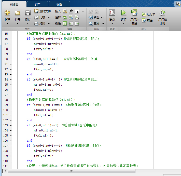Set breakpoint dash on line 110
The height and width of the screenshot is (176, 181).
click(x=10, y=161)
